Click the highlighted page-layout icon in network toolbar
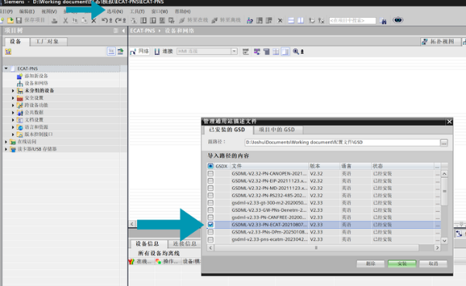Image resolution: width=466 pixels, height=286 pixels. click(286, 52)
